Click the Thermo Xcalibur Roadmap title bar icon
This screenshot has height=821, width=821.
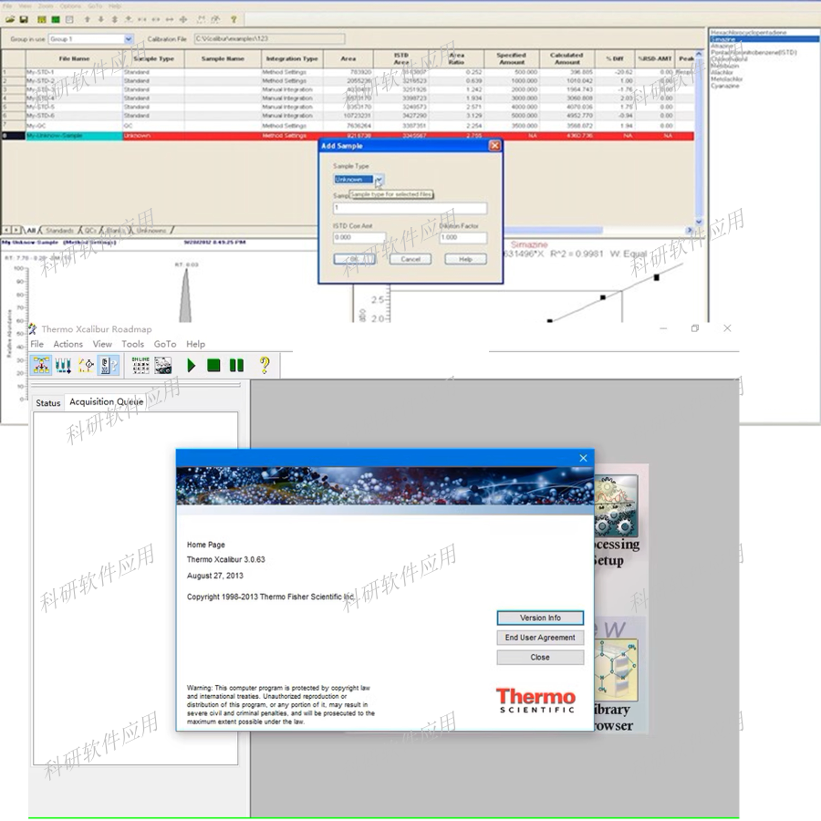pos(32,329)
